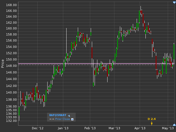The width and height of the screenshot is (176, 132).
Task: Click the BAP@SMART legend link
Action: click(58, 115)
